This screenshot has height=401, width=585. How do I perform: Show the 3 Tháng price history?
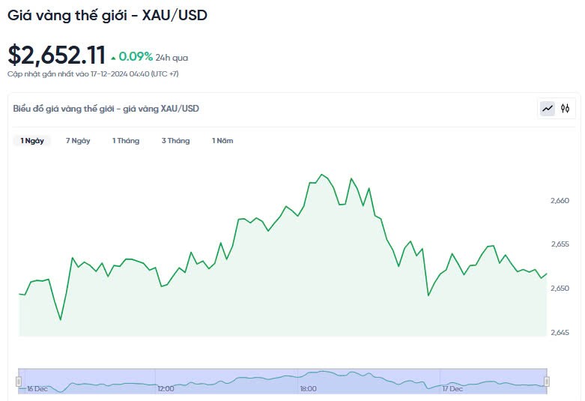175,141
